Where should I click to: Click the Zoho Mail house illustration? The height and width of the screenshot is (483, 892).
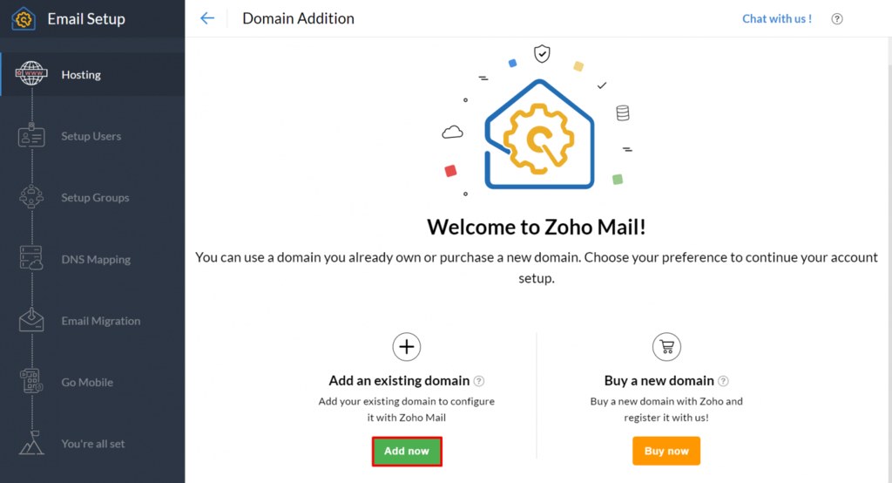coord(538,134)
